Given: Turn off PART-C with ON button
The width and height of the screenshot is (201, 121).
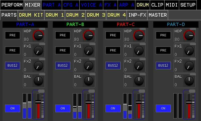Looking at the screenshot, I should pyautogui.click(x=113, y=108).
